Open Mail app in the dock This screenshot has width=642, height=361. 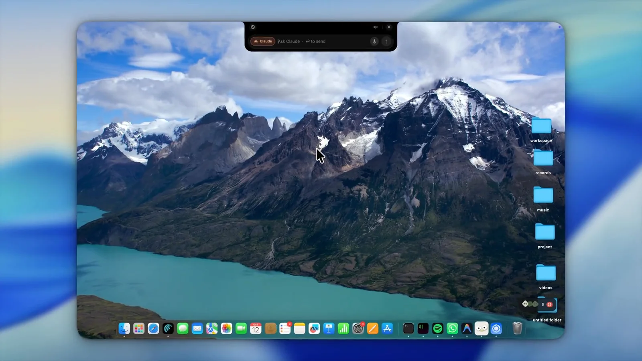[197, 329]
